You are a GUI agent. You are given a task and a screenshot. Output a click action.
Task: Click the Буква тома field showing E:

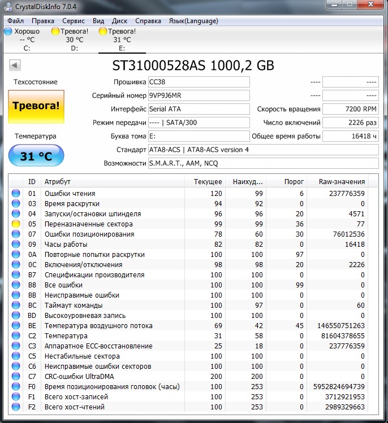click(199, 136)
